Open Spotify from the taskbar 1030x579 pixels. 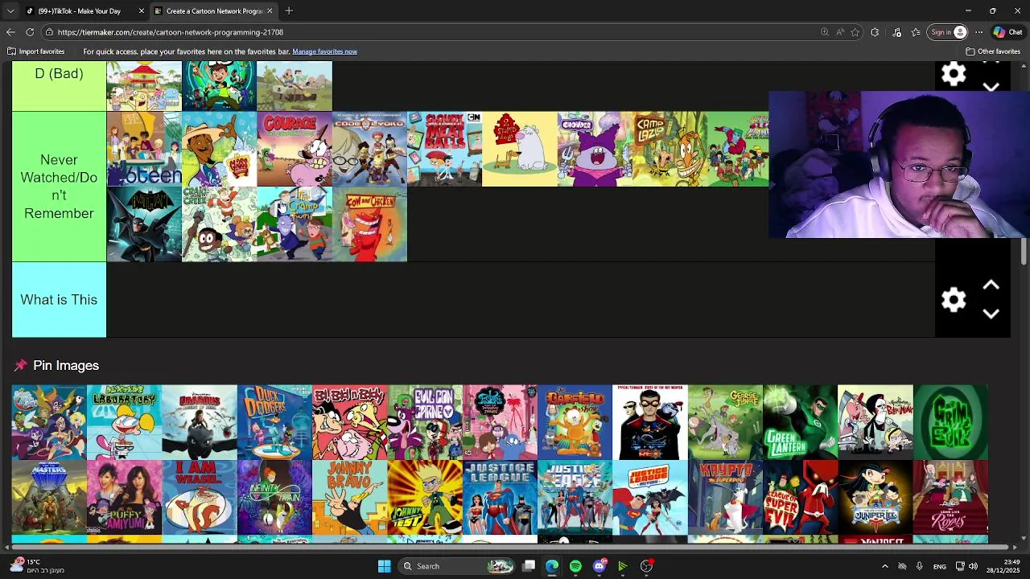pos(575,566)
